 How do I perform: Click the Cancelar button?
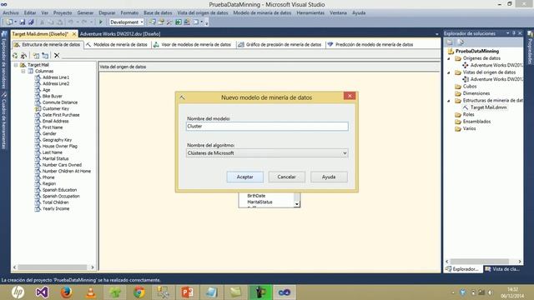click(286, 177)
